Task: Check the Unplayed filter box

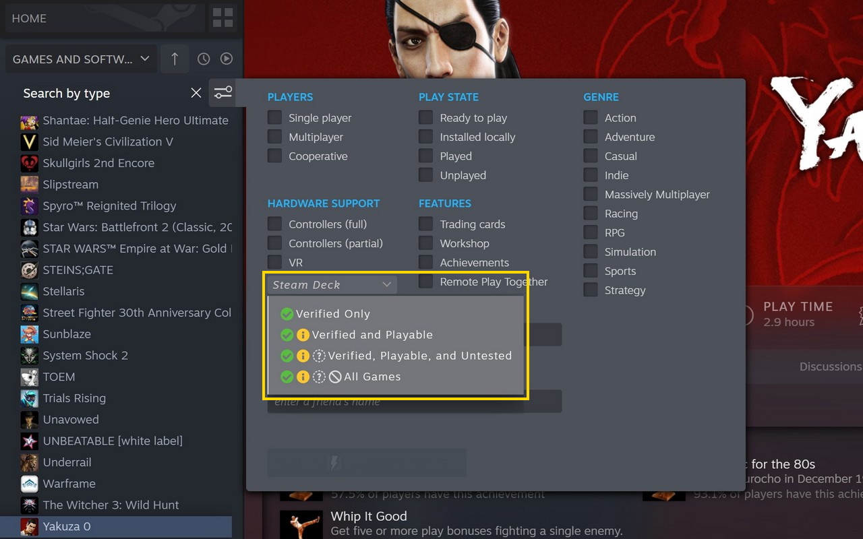Action: (x=425, y=175)
